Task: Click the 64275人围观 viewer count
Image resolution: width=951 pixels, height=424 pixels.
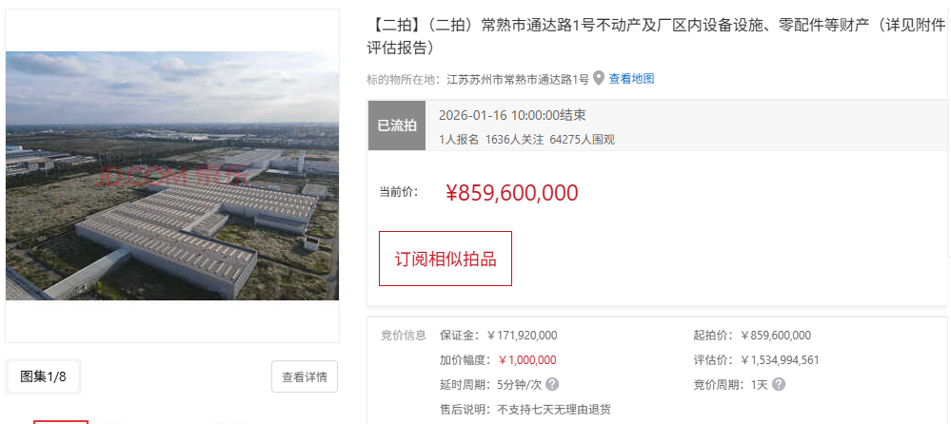Action: point(582,140)
